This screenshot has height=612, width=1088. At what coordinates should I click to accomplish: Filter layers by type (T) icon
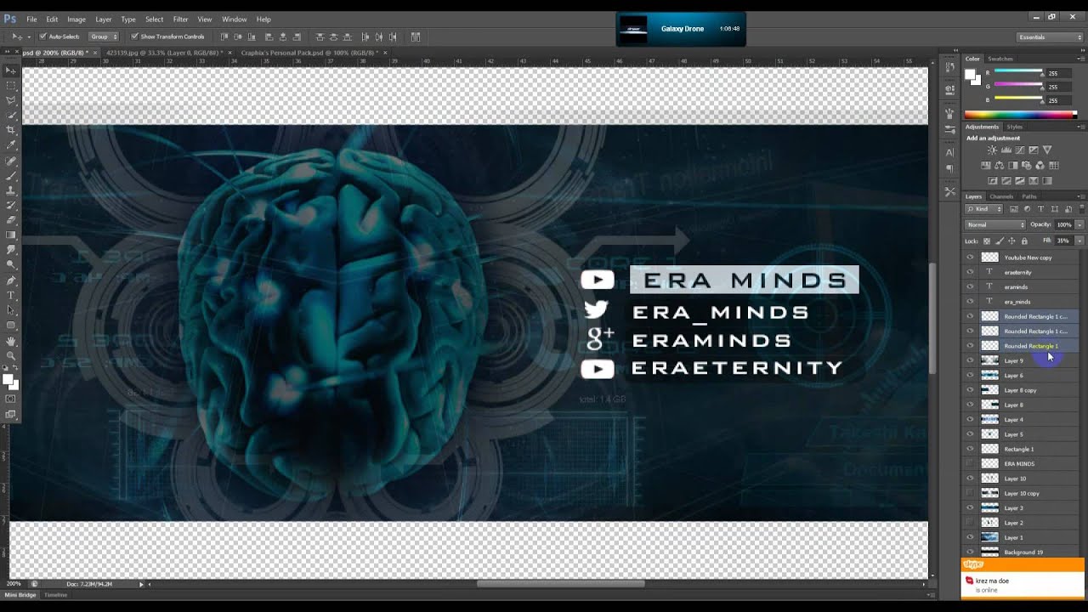pos(1040,209)
